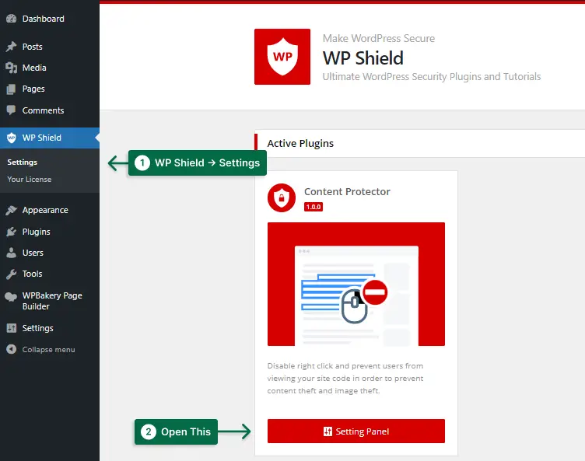Click the Settings sliders icon in sidebar

click(x=11, y=328)
